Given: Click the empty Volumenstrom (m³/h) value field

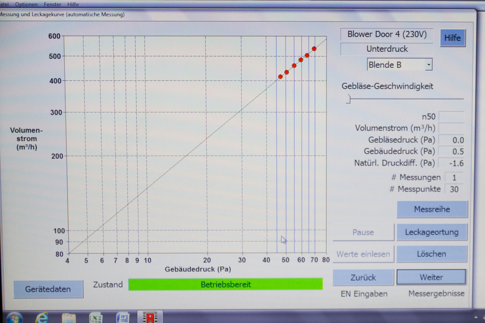Looking at the screenshot, I should pyautogui.click(x=451, y=128).
